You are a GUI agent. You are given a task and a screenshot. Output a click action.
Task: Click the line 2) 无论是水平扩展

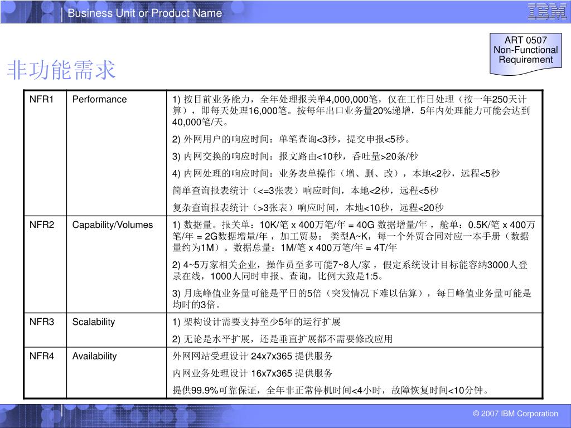click(x=283, y=339)
